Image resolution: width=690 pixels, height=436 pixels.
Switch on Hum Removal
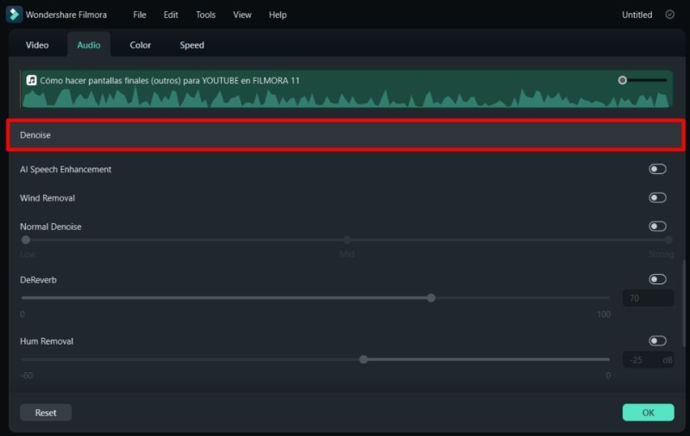click(x=657, y=341)
